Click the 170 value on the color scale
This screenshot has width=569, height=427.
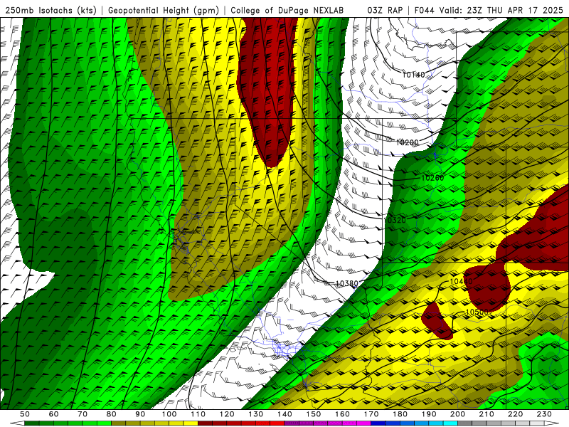click(371, 414)
